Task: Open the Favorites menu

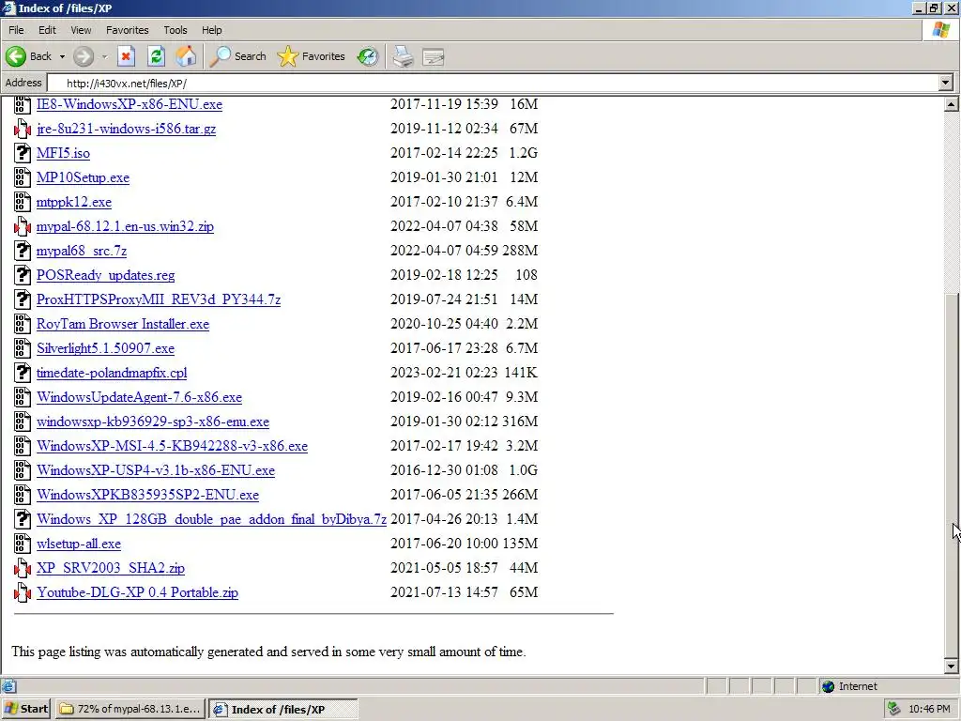Action: click(x=127, y=30)
